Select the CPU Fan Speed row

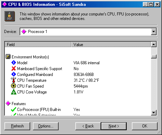(78, 86)
